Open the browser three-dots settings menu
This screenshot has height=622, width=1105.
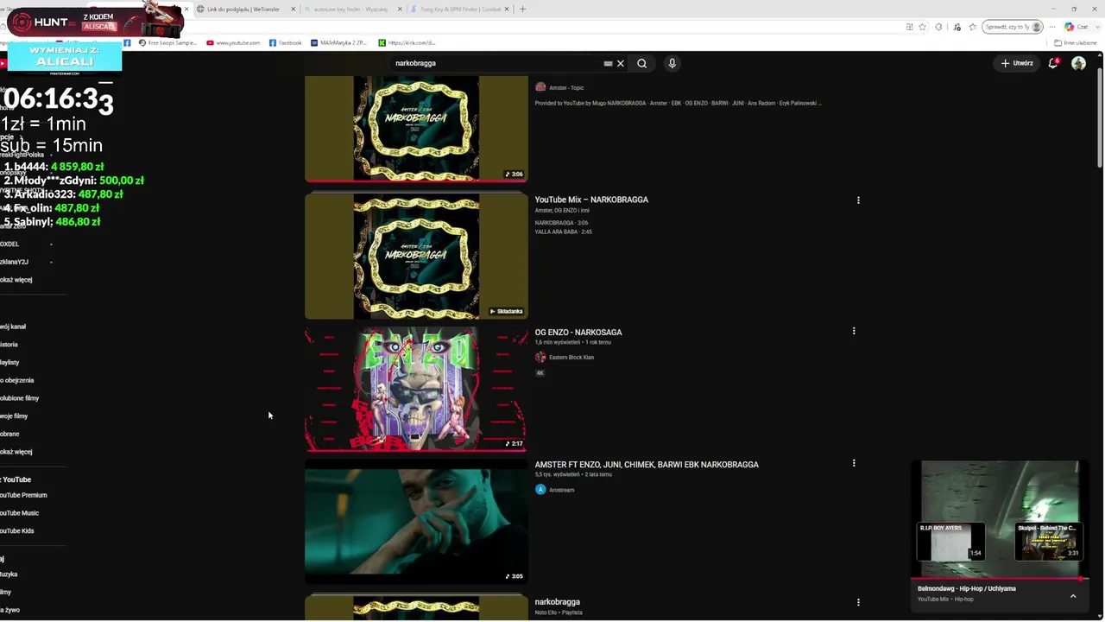click(1051, 27)
